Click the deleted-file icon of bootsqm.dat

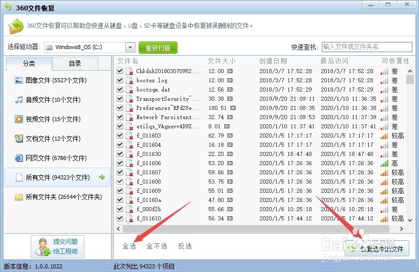click(x=129, y=89)
